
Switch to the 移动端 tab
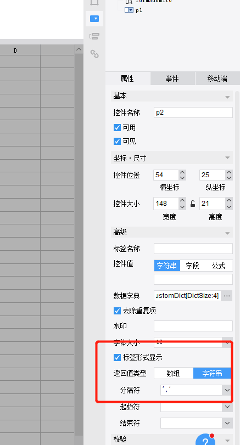coord(217,78)
